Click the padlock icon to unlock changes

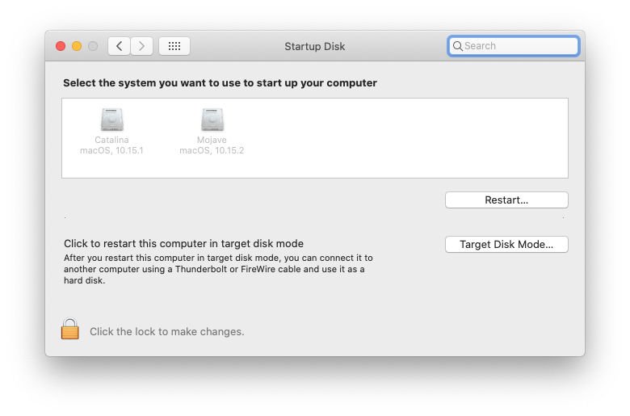pyautogui.click(x=70, y=329)
